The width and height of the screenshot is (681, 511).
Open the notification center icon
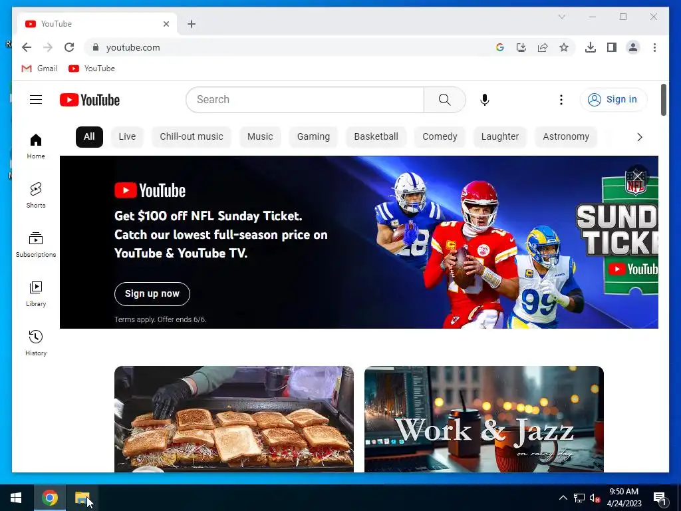click(660, 498)
